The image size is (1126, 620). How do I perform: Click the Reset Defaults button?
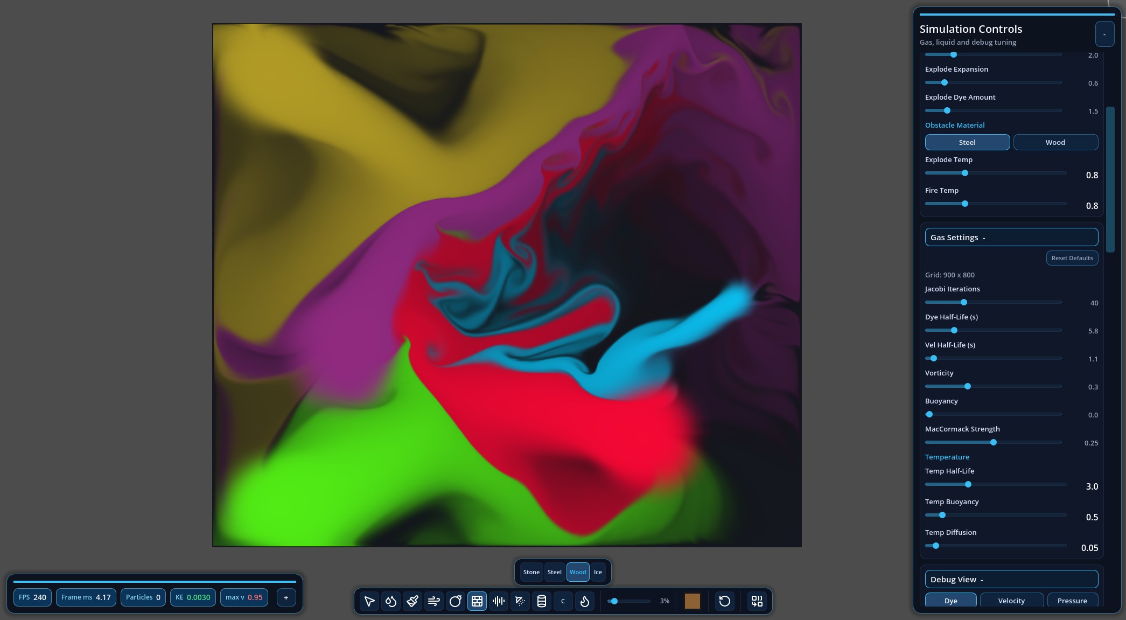pos(1072,258)
